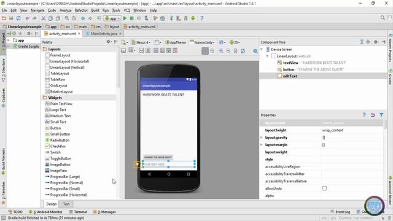Screen dimensions: 393x221
Task: Click 'res' folder in navigation breadcrumb
Action: 96,26
